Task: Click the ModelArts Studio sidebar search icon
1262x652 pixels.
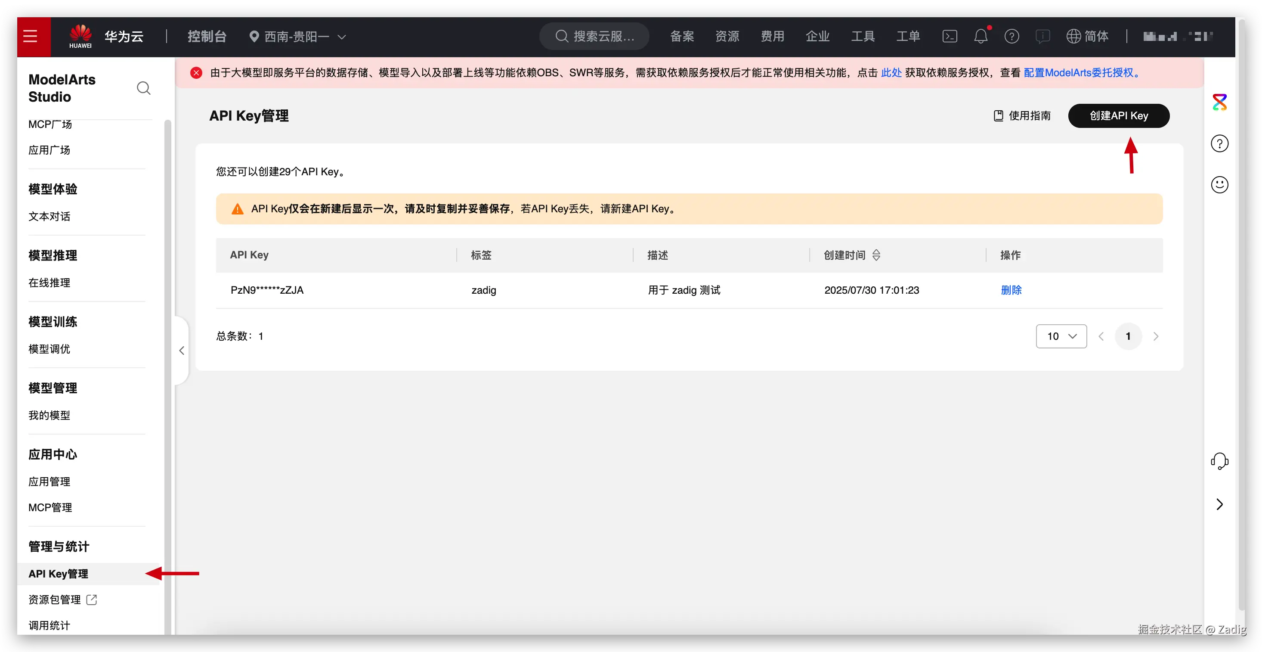Action: coord(143,88)
